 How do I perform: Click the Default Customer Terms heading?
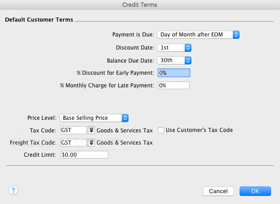pos(39,20)
